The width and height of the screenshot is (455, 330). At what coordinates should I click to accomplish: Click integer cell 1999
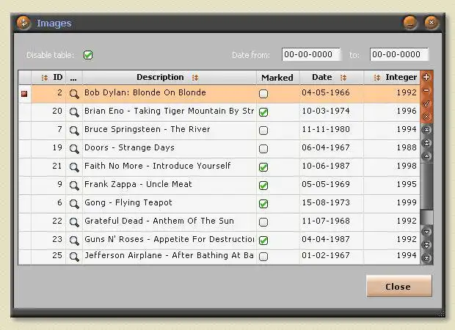coord(391,204)
